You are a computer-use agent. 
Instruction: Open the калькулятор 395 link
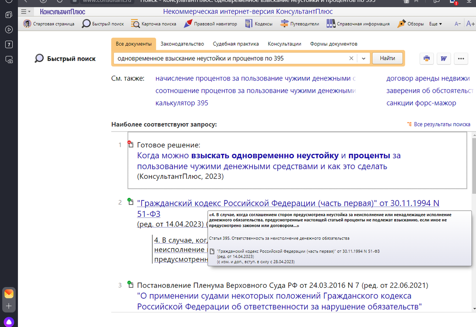pos(182,103)
